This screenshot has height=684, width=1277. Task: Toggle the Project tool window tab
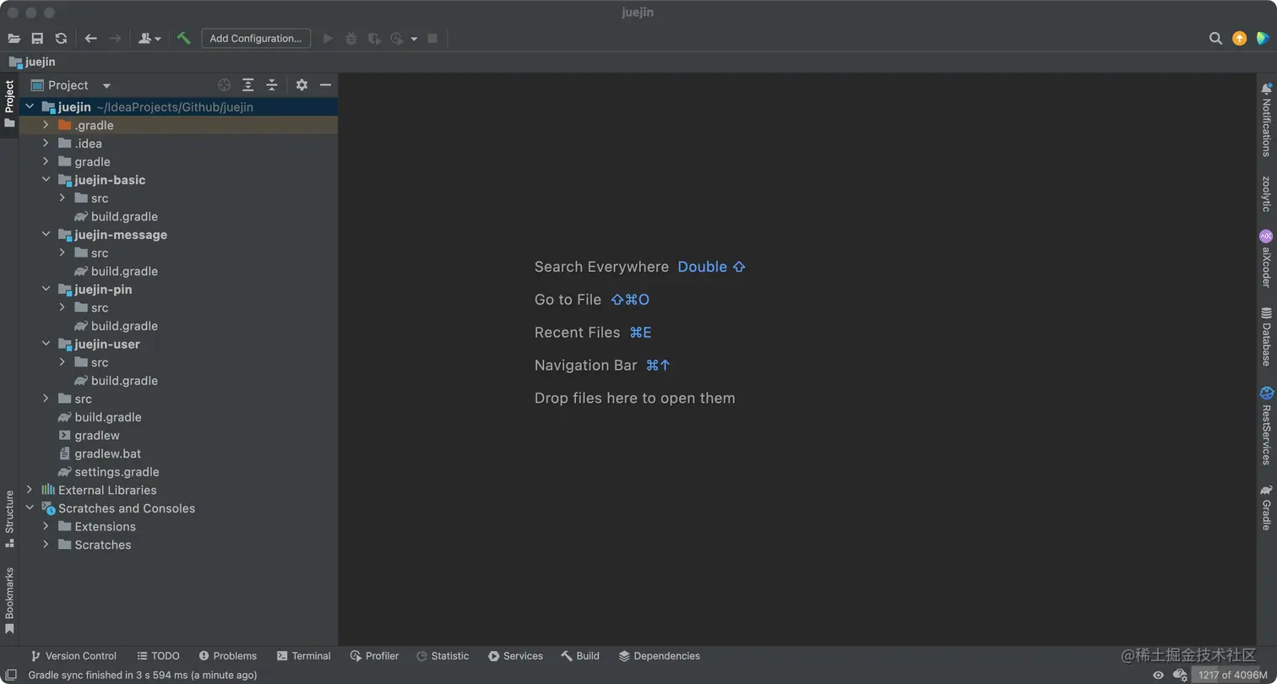click(9, 105)
